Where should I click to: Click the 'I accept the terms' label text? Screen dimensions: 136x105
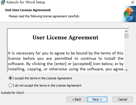tap(42, 78)
